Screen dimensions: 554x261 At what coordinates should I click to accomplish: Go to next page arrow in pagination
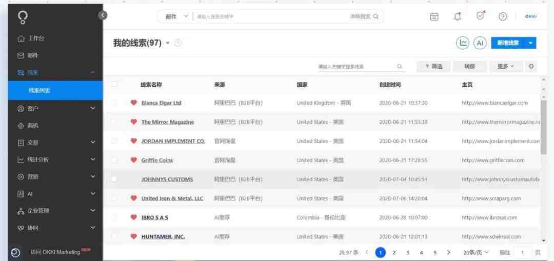coord(449,252)
